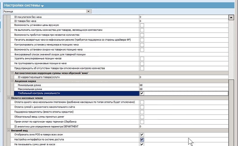Edit the ID товара без чека value field

coord(184,21)
